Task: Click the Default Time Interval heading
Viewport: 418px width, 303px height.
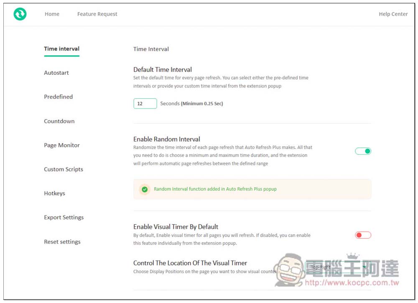Action: (162, 69)
